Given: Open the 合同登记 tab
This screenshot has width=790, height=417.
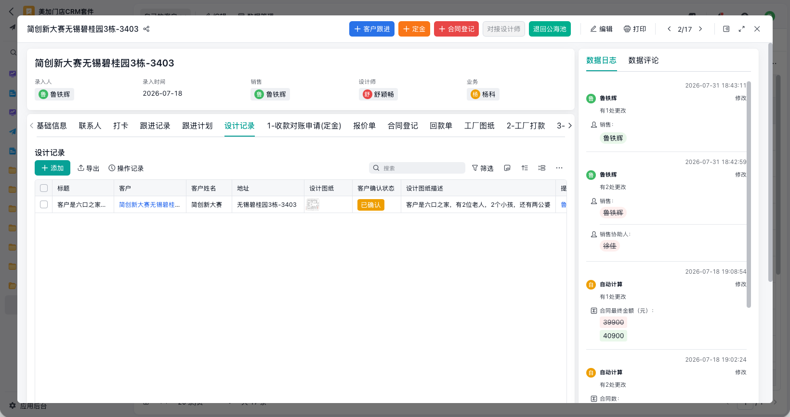Looking at the screenshot, I should click(403, 126).
